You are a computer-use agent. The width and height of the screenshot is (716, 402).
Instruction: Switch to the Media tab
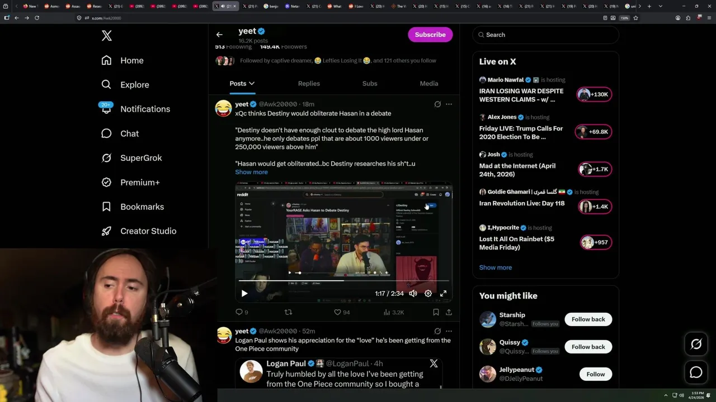tap(429, 83)
